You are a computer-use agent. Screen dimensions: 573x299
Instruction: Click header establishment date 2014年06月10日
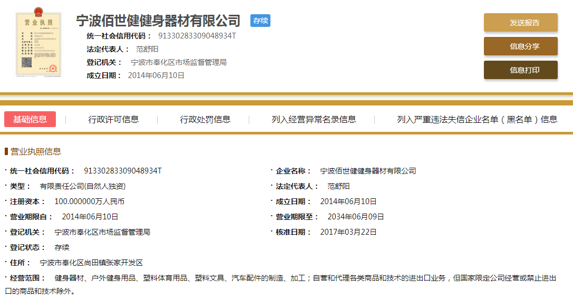(156, 75)
